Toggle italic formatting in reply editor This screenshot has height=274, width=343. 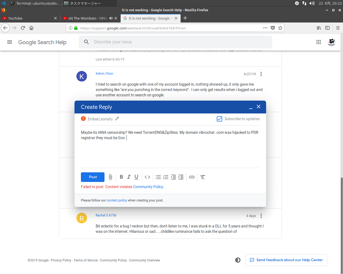(x=129, y=177)
